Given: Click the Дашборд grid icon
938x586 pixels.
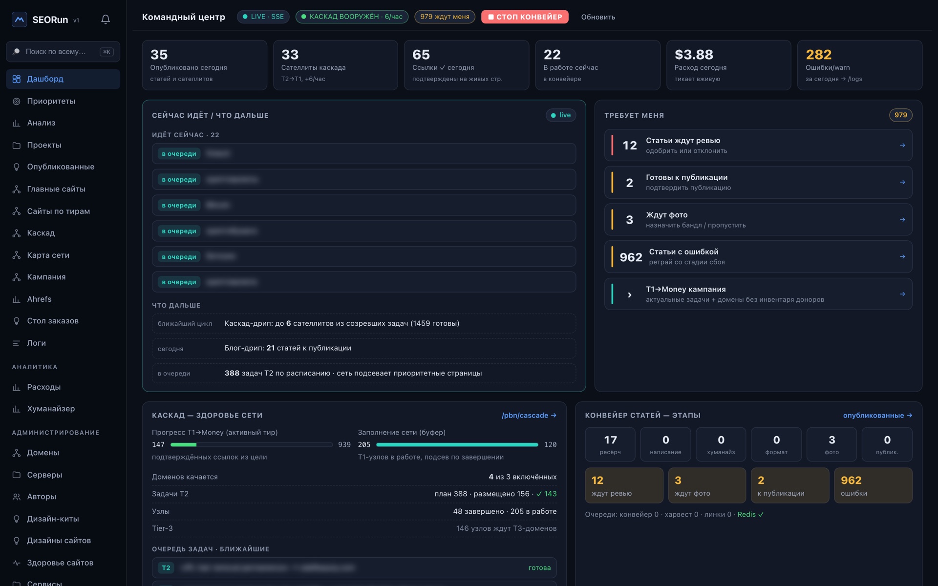Looking at the screenshot, I should [x=17, y=79].
